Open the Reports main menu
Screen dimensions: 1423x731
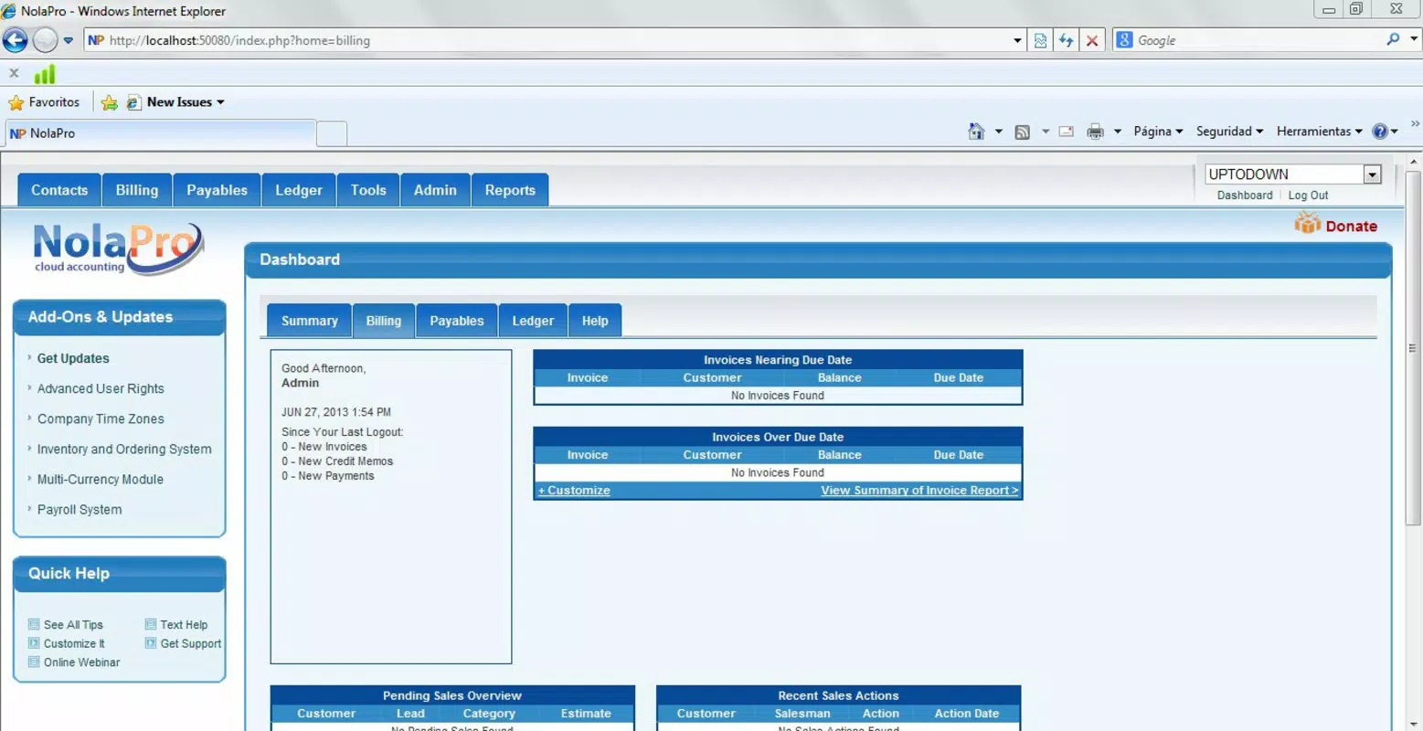pos(510,190)
